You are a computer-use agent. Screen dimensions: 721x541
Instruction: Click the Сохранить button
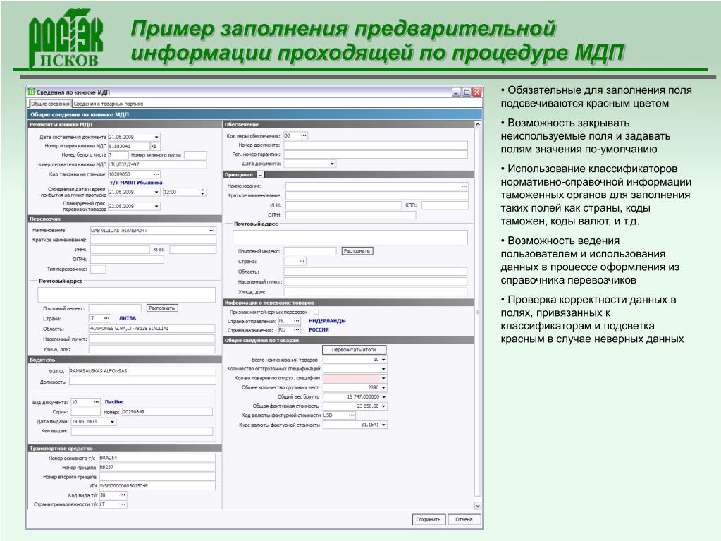tap(428, 519)
